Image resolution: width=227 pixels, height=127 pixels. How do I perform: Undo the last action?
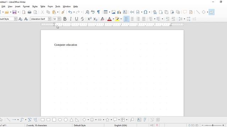70,12
